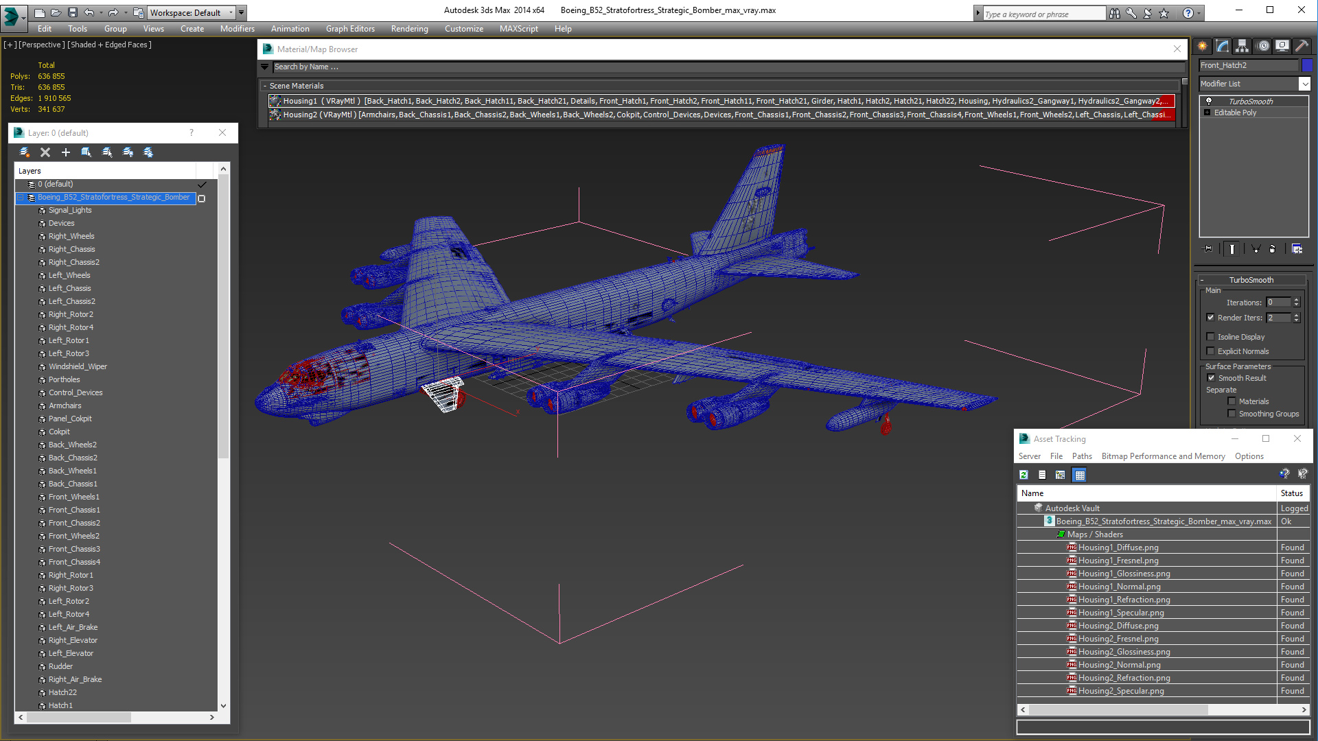Click Delete layer X icon
1318x741 pixels.
click(x=45, y=152)
